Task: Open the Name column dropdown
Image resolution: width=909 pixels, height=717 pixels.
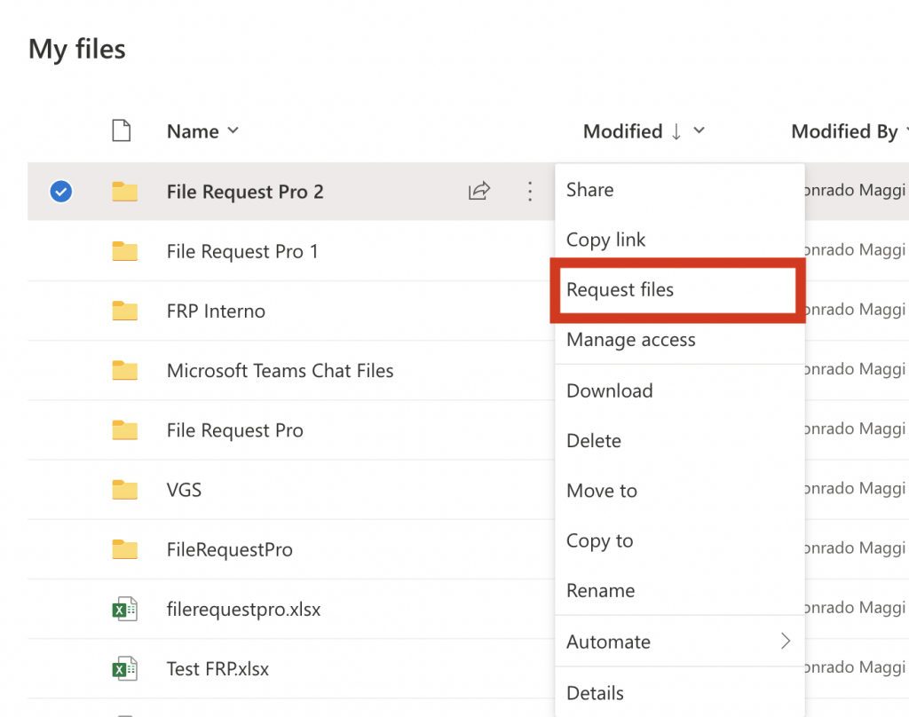Action: (x=233, y=130)
